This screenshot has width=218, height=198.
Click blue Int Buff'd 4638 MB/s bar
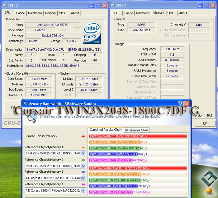point(113,154)
